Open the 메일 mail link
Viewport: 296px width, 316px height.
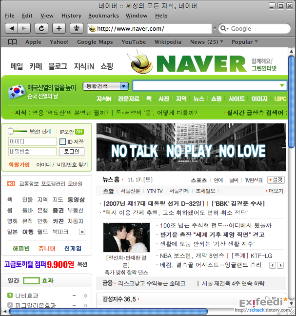[x=17, y=66]
